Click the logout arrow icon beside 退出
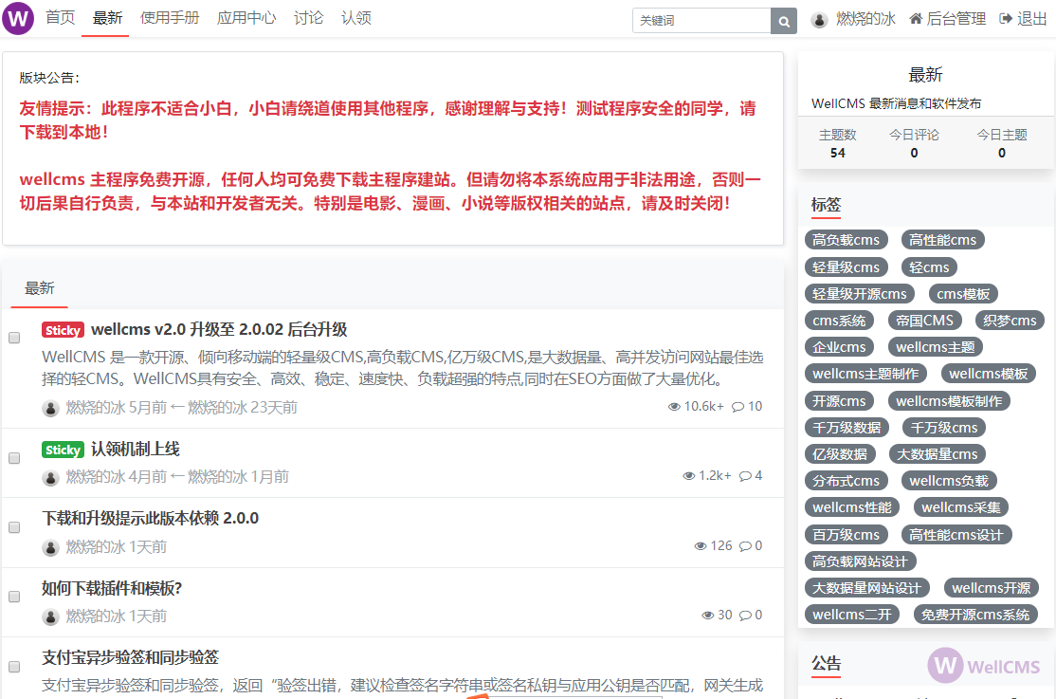Image resolution: width=1056 pixels, height=699 pixels. [1006, 19]
